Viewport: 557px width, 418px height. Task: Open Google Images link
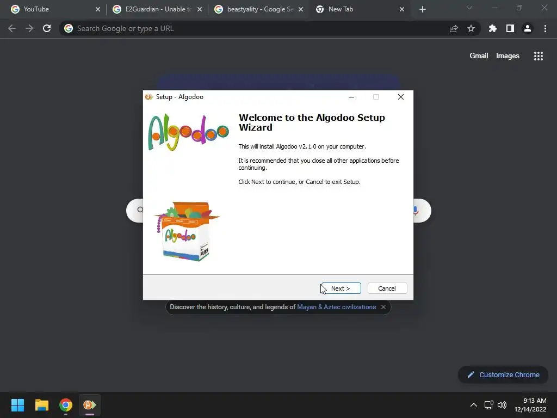click(x=508, y=56)
